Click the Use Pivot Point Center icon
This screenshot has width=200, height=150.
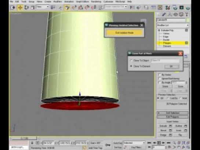point(53,7)
